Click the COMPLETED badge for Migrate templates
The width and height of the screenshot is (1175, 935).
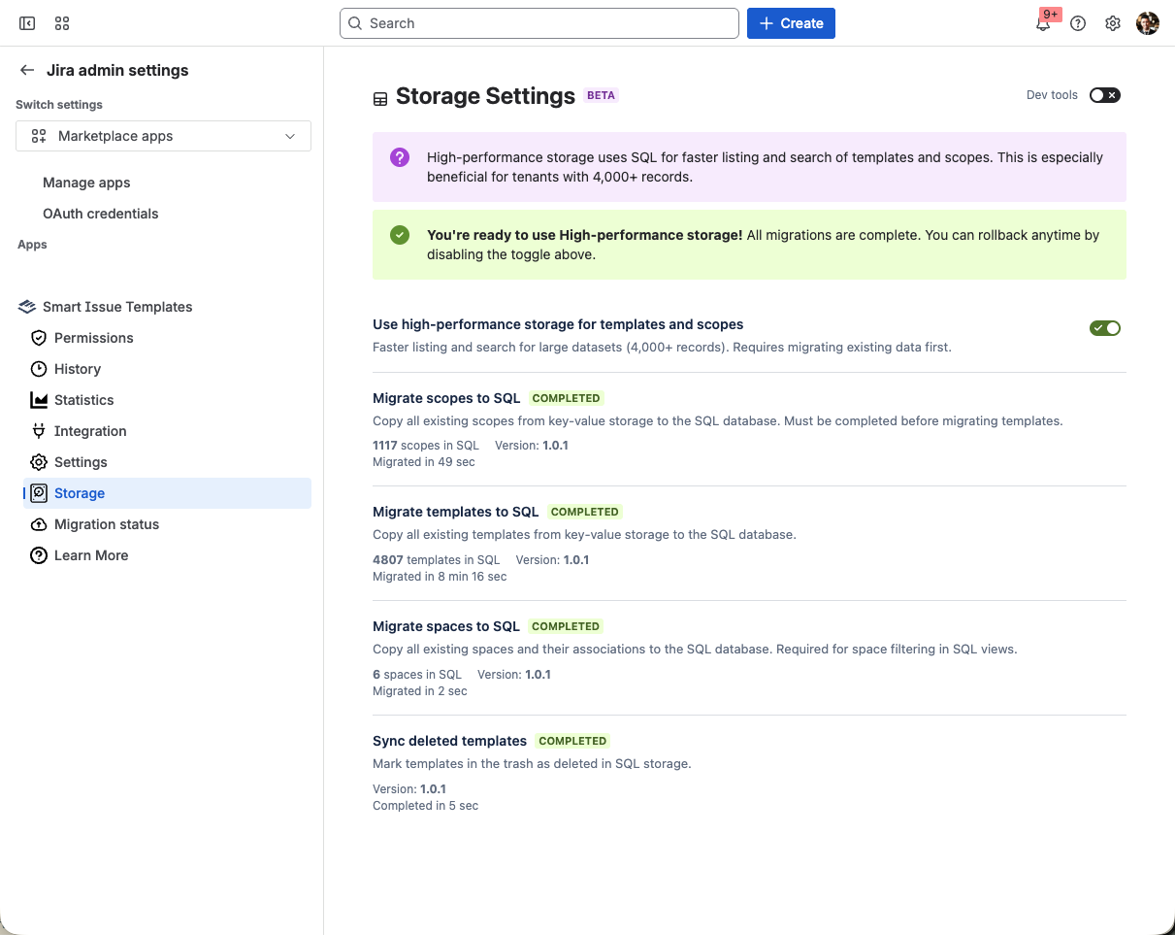pos(585,512)
